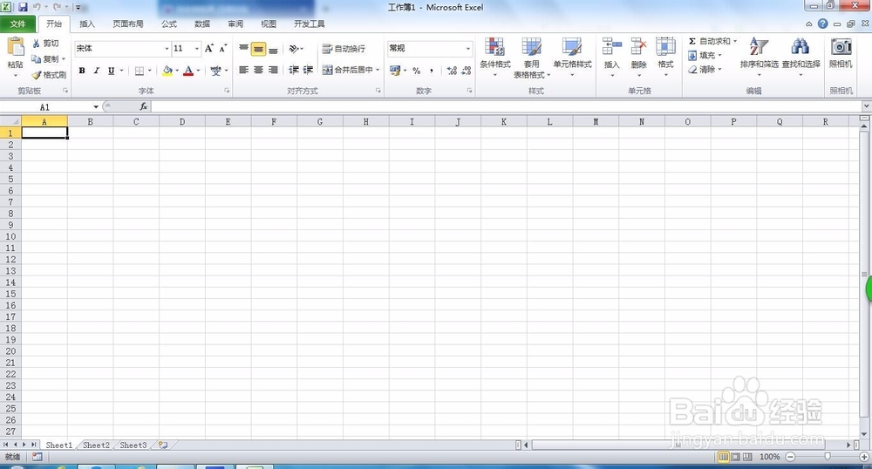The height and width of the screenshot is (469, 872).
Task: Click the Save icon in quick access toolbar
Action: 23,7
